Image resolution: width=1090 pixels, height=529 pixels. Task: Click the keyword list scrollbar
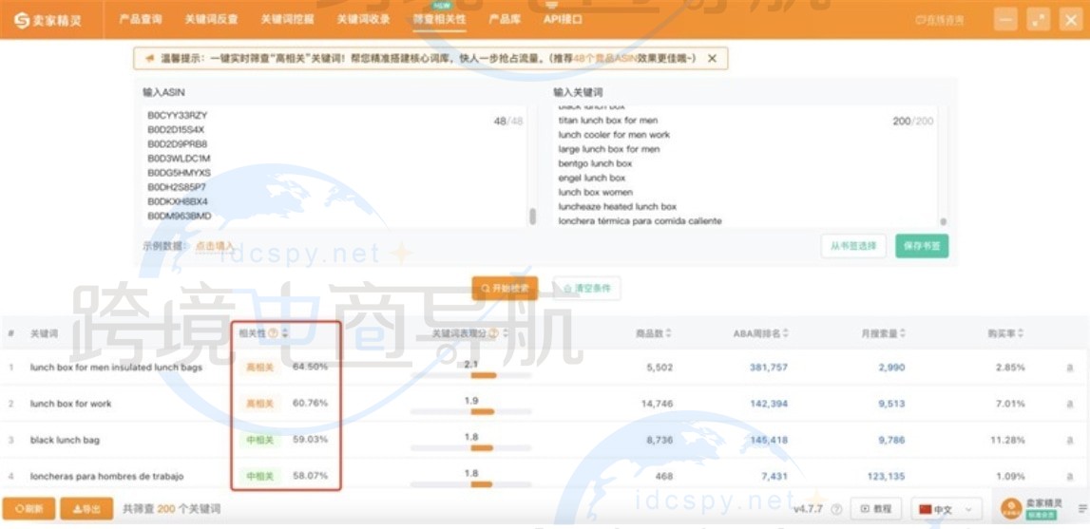coord(944,221)
